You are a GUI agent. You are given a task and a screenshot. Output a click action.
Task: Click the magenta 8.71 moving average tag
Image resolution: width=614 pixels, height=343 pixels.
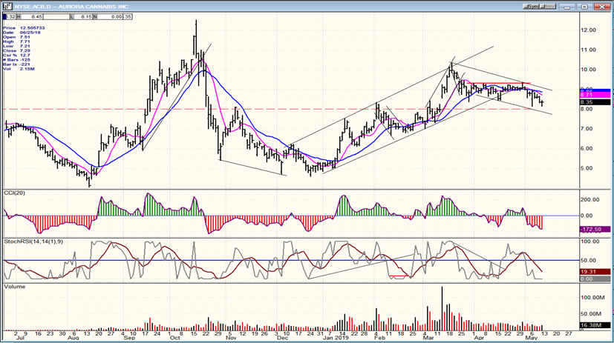(596, 96)
